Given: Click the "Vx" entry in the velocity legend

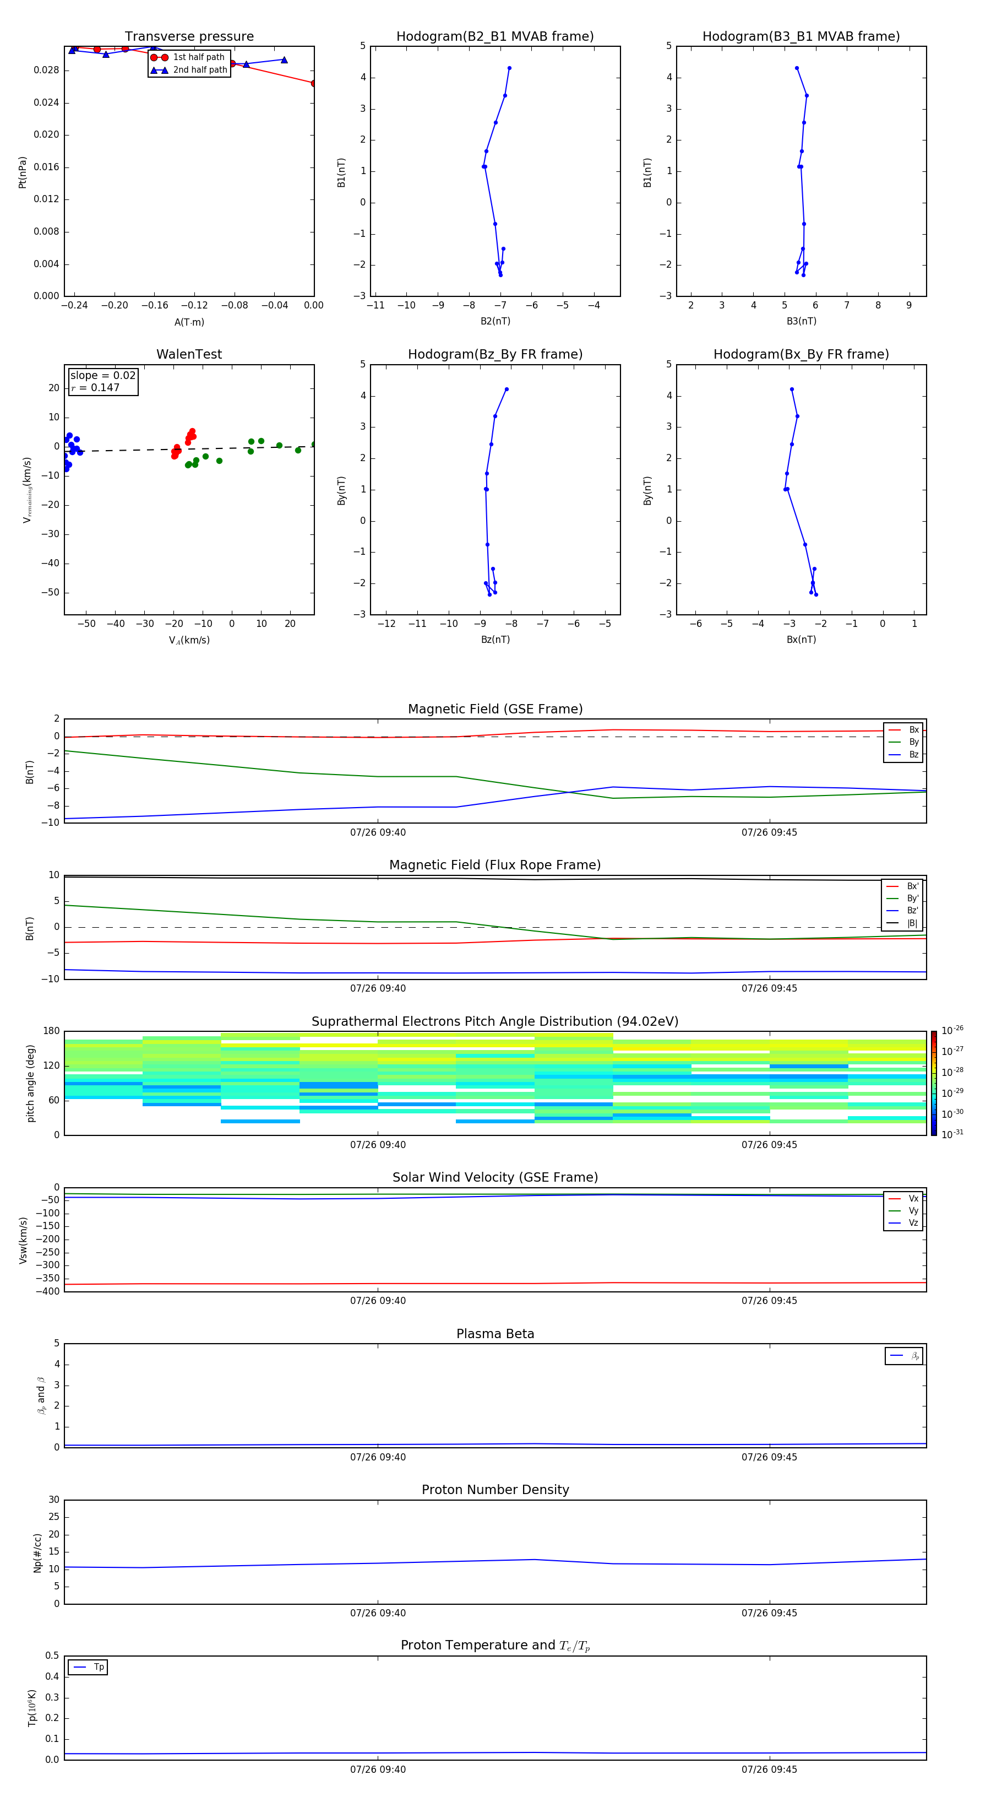Looking at the screenshot, I should (x=903, y=1198).
